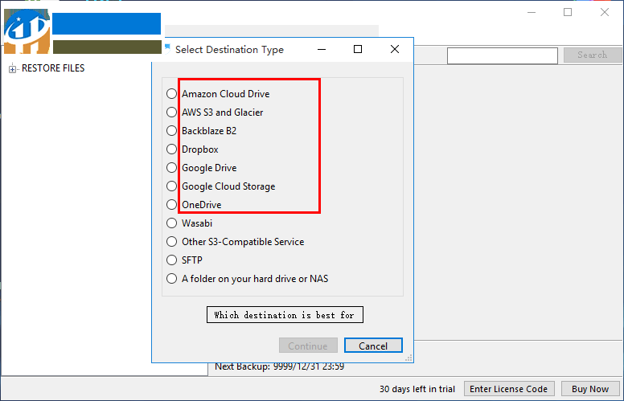Choose AWS S3 and Glacier destination
Viewport: 624px width, 401px height.
171,113
